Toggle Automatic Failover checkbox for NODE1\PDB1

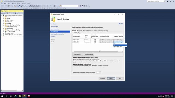[95, 40]
